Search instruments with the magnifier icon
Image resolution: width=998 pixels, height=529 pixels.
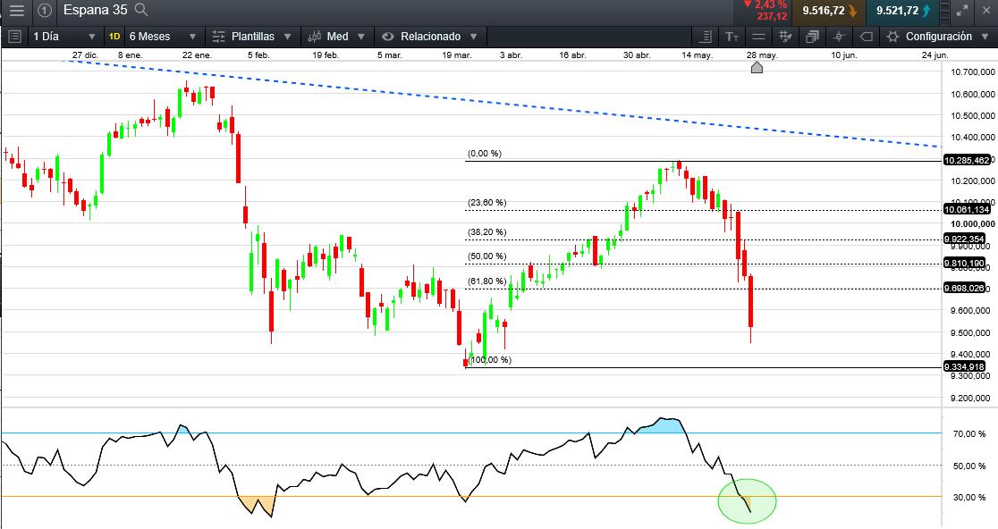141,10
